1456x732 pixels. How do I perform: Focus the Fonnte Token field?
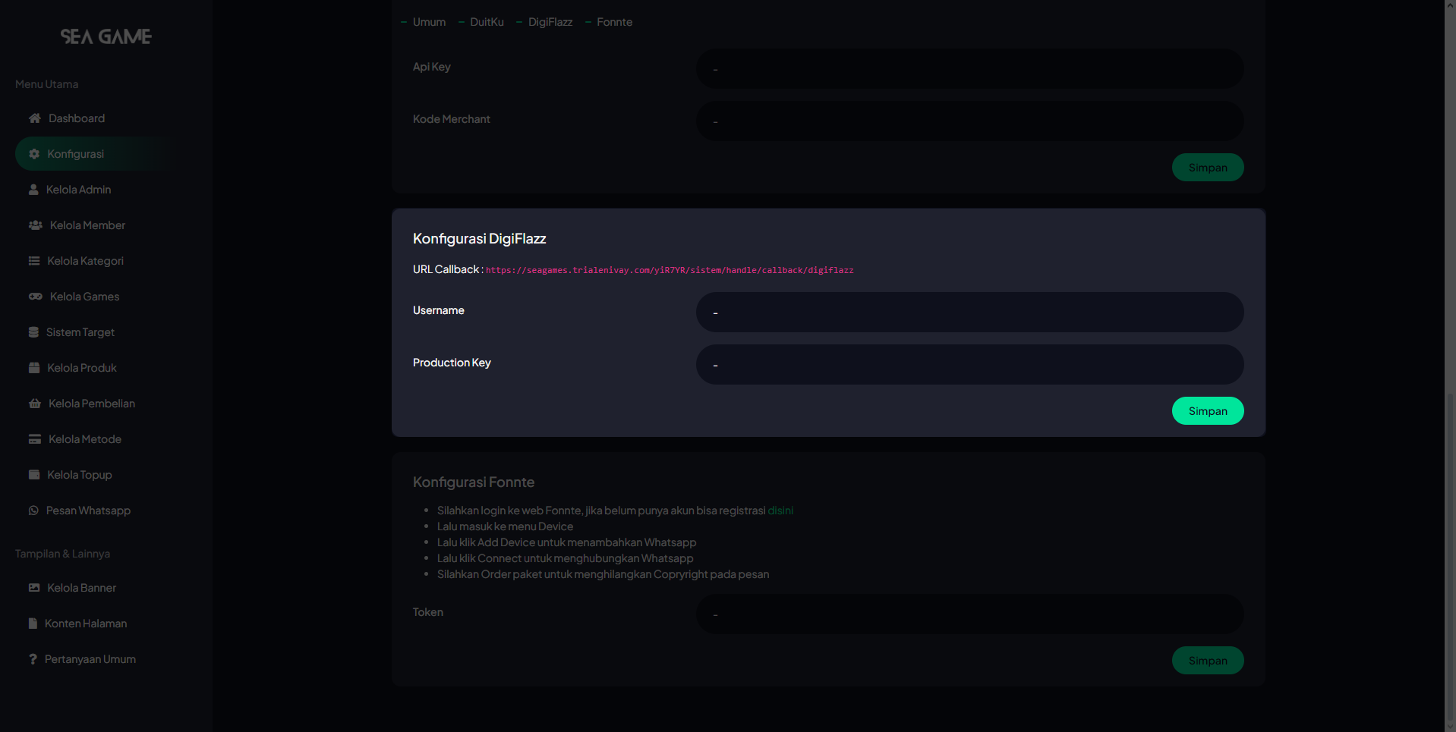(x=969, y=614)
